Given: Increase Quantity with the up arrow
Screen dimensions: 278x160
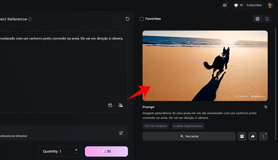Looking at the screenshot, I should click(76, 150).
